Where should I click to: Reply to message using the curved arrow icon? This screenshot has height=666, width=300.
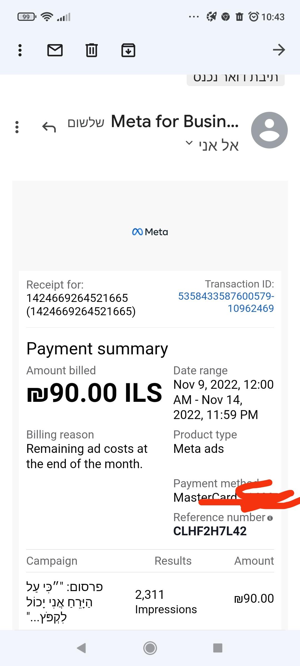click(x=49, y=127)
